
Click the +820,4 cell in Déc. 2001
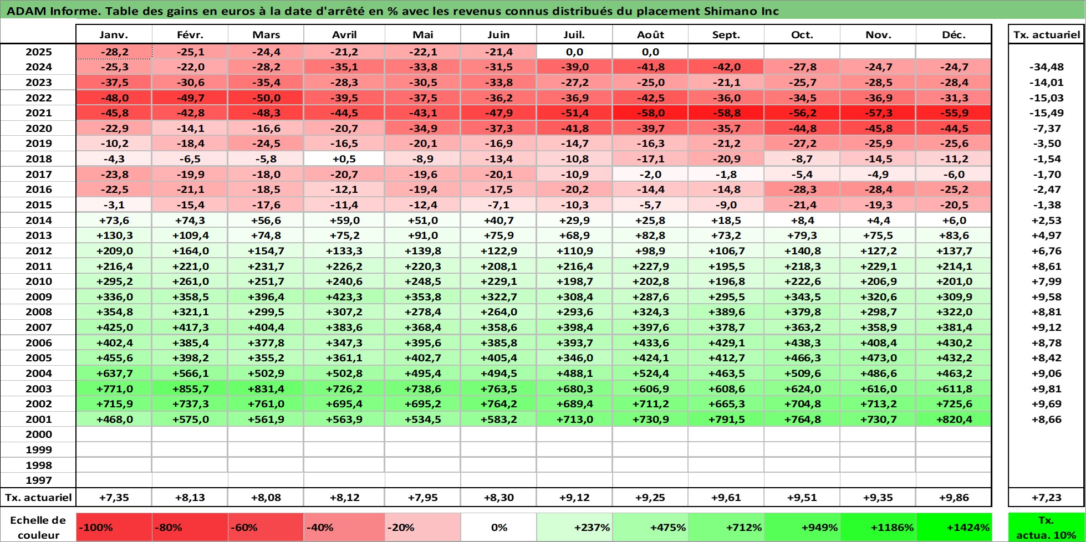coord(954,419)
